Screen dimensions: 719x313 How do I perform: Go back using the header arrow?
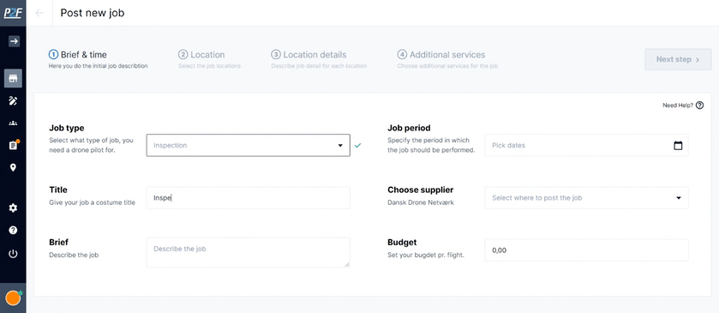click(39, 13)
